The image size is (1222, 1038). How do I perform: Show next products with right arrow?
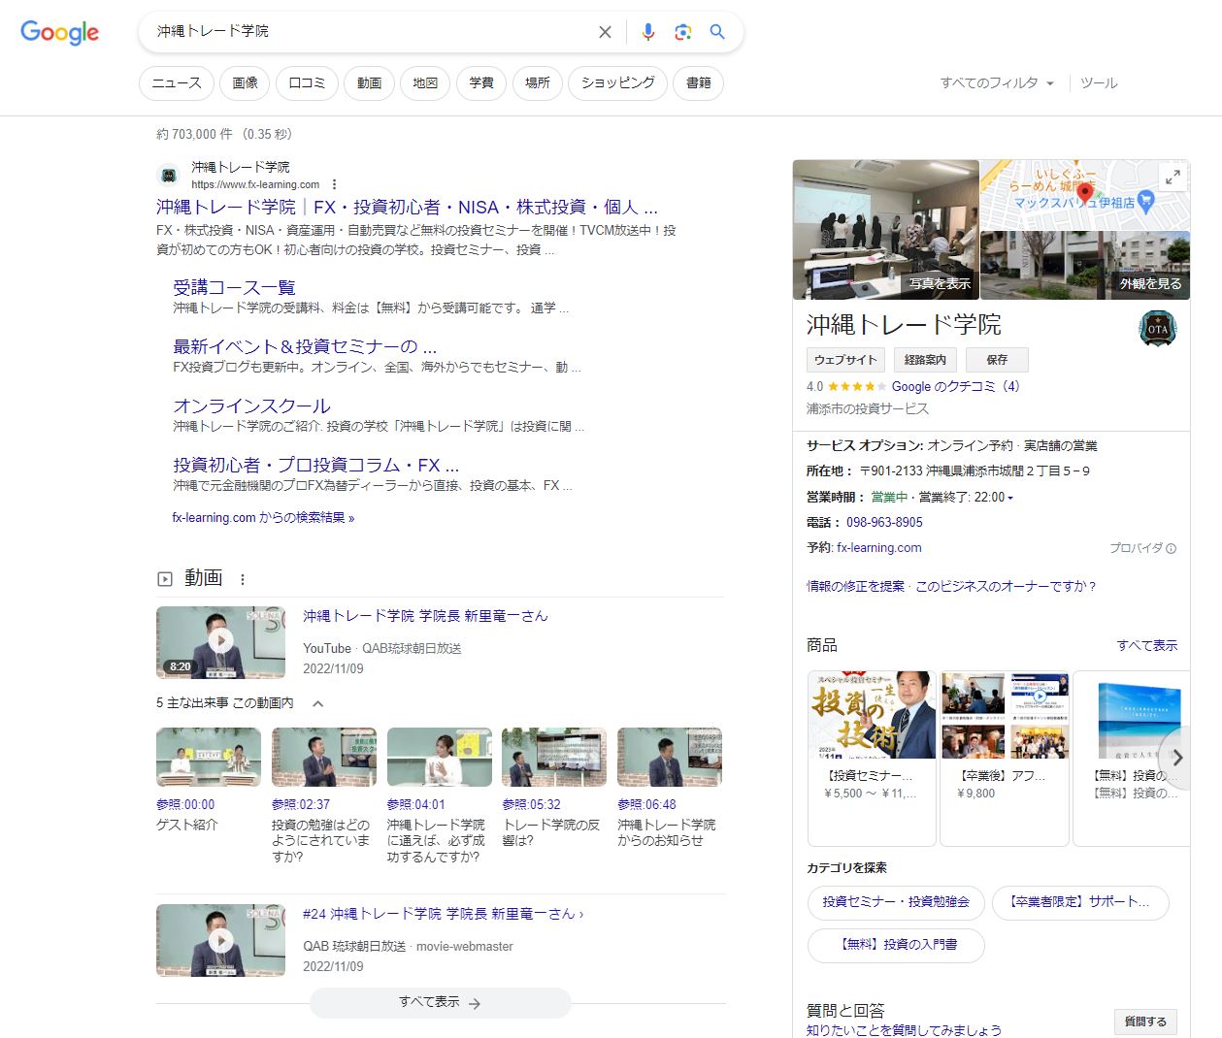coord(1177,758)
